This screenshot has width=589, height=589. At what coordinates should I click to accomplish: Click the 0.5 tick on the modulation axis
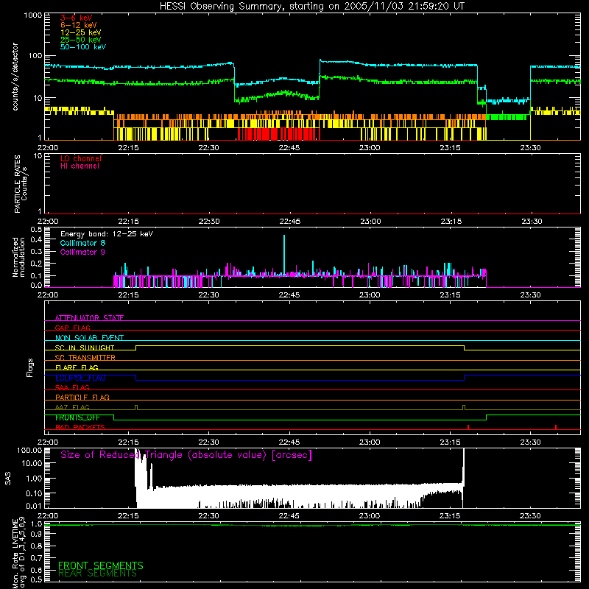click(x=36, y=229)
